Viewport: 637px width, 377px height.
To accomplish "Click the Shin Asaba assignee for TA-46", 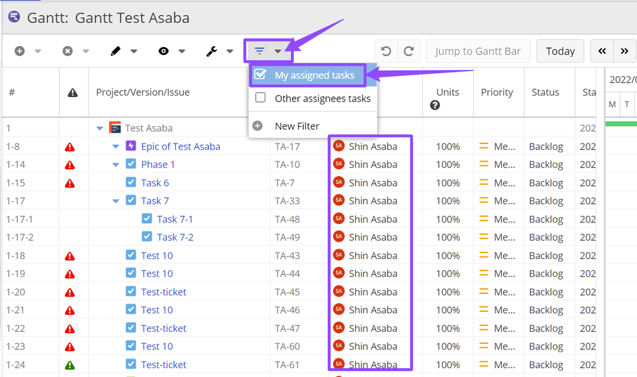I will 373,311.
